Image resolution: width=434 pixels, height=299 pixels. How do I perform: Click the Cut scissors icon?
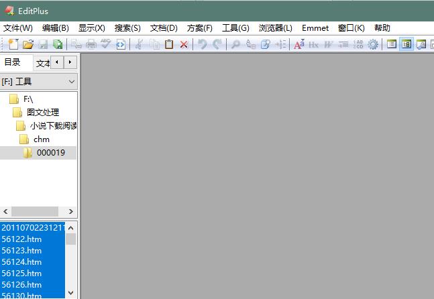click(x=139, y=44)
